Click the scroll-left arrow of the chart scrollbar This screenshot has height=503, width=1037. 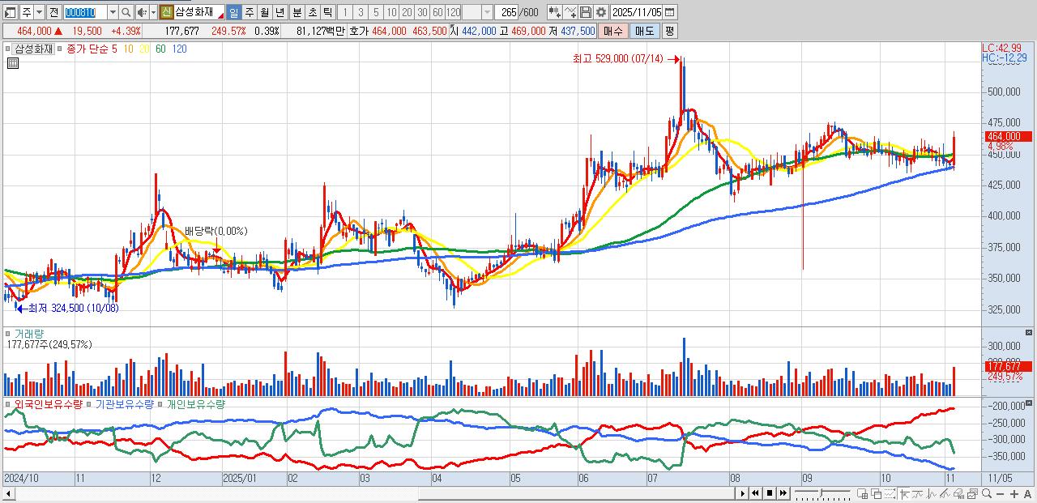pos(9,493)
